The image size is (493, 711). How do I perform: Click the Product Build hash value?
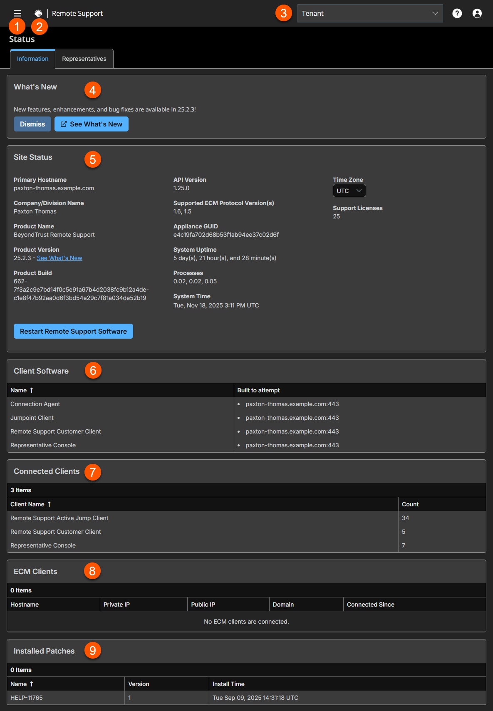coord(81,290)
